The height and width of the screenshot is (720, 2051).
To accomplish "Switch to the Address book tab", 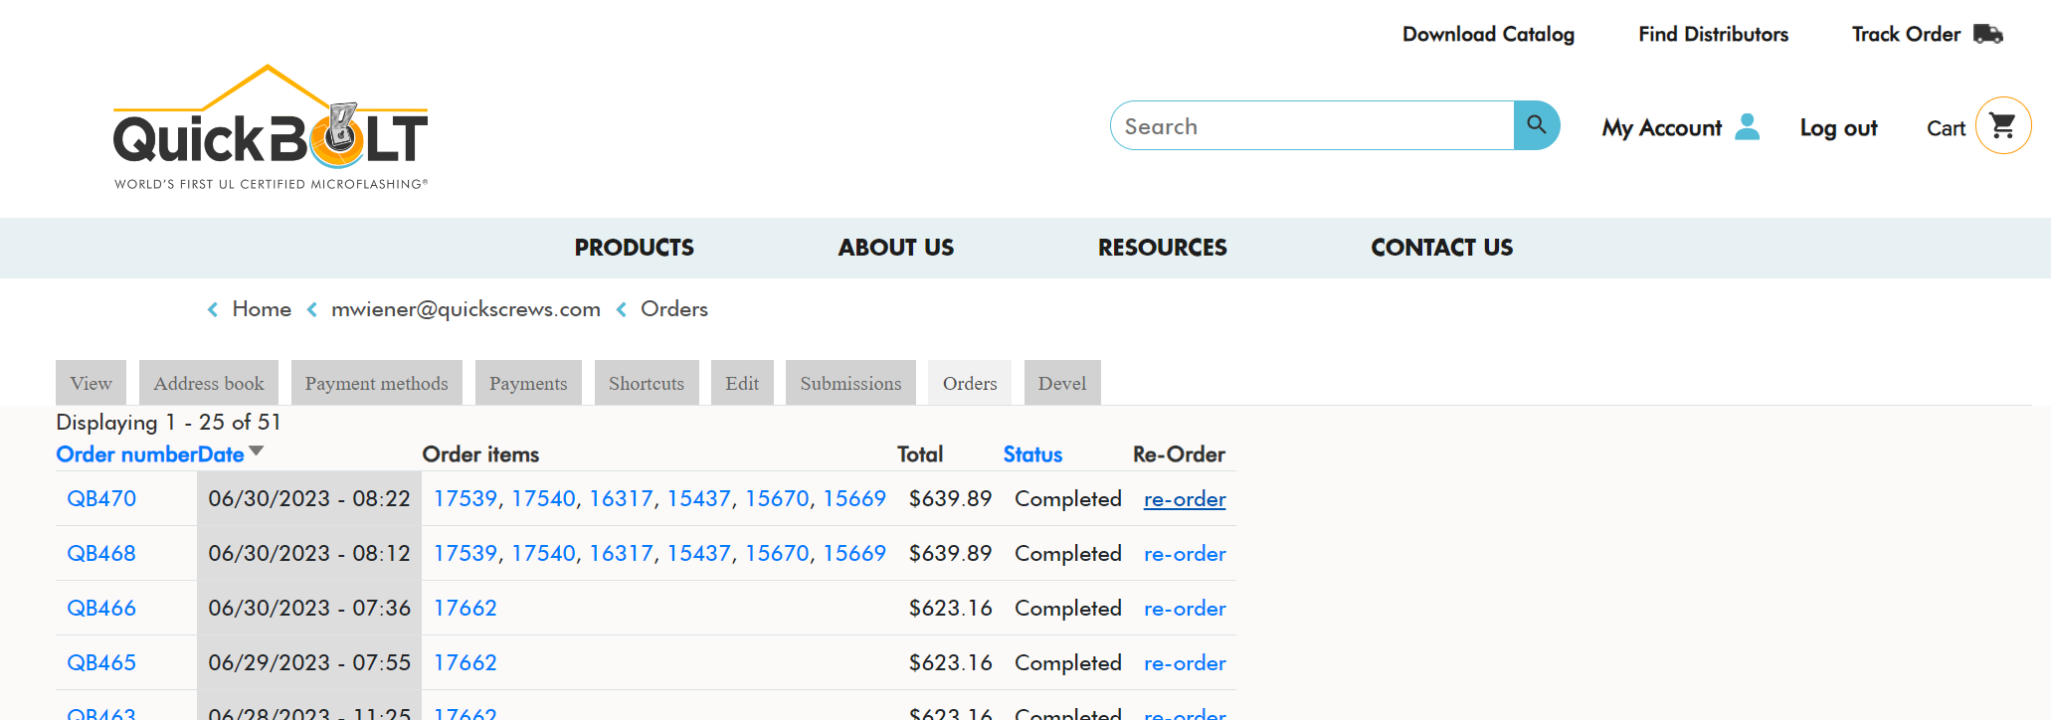I will (209, 384).
